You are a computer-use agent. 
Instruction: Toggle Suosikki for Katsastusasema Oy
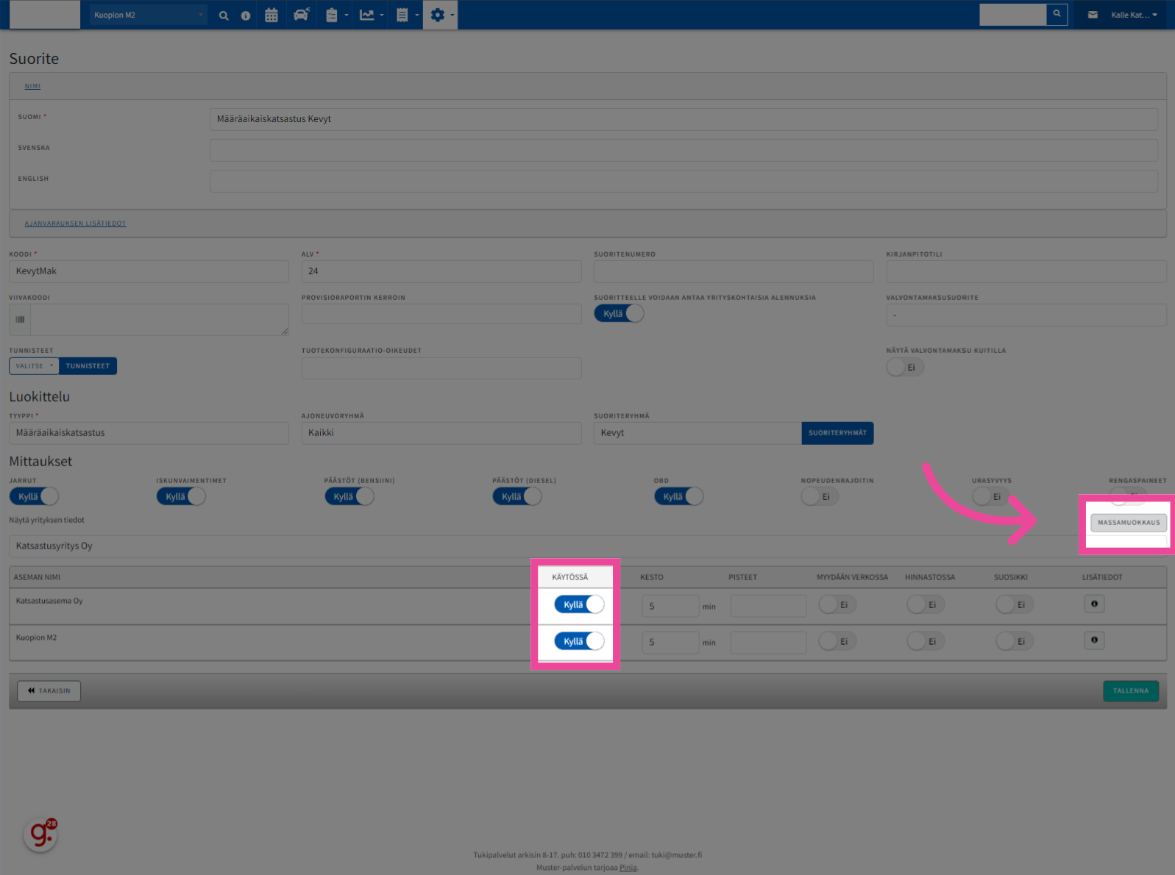[1015, 604]
